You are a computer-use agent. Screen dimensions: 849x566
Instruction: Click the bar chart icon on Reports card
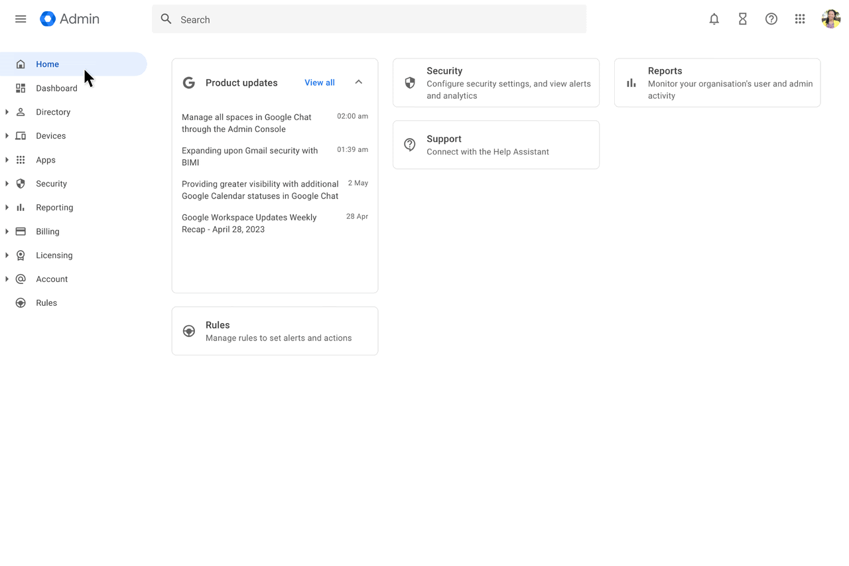click(631, 83)
